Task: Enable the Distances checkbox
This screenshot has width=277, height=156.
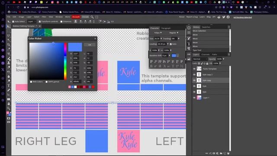Action: point(61,22)
